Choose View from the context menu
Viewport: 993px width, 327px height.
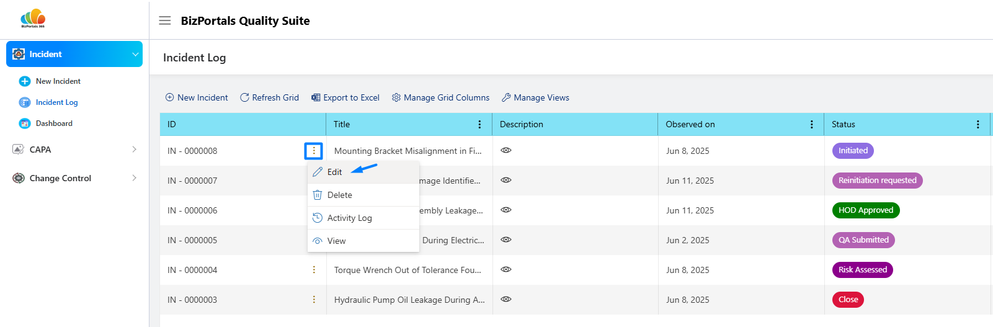click(363, 241)
